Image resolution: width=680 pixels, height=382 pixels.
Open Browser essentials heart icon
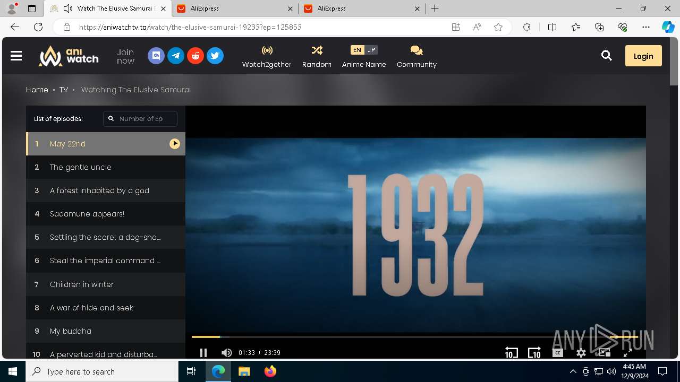(x=623, y=27)
